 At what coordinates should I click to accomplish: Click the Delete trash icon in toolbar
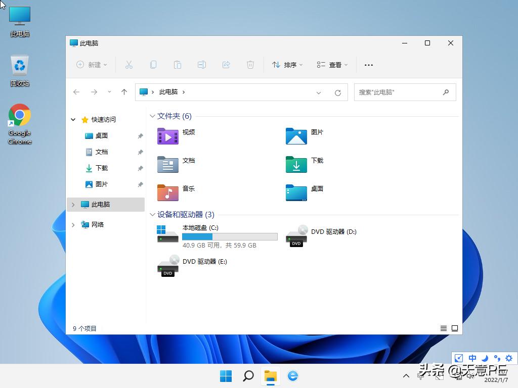(x=250, y=65)
